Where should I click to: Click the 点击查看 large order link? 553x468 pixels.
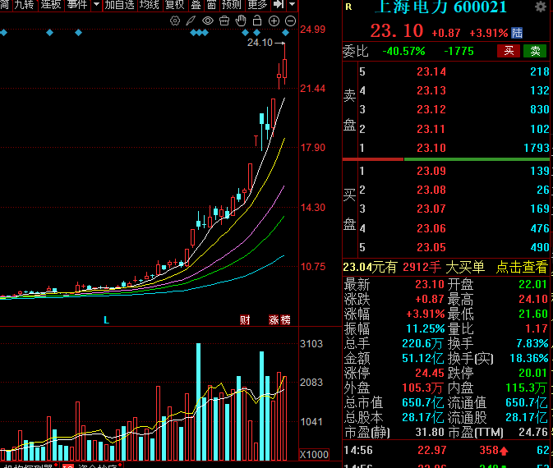pyautogui.click(x=521, y=267)
